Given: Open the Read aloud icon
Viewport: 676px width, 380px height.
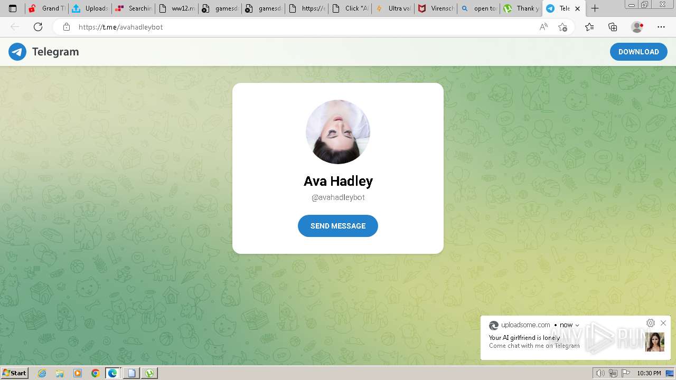Looking at the screenshot, I should [543, 27].
